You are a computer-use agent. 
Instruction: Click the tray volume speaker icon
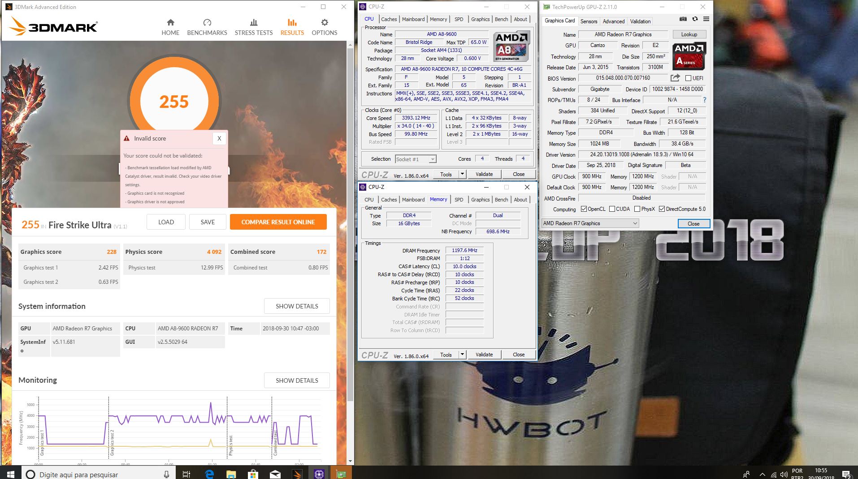point(784,475)
